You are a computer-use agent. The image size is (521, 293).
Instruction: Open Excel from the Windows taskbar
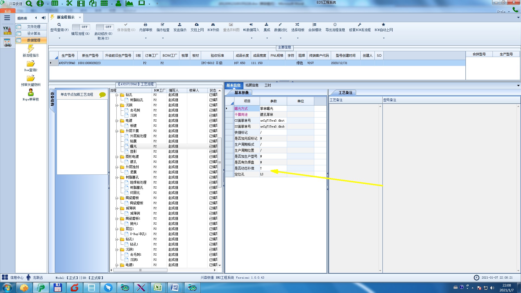tap(158, 288)
